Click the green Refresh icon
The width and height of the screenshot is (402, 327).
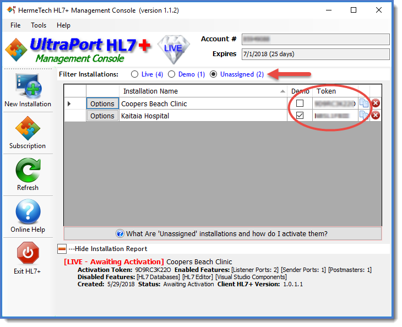[x=28, y=170]
